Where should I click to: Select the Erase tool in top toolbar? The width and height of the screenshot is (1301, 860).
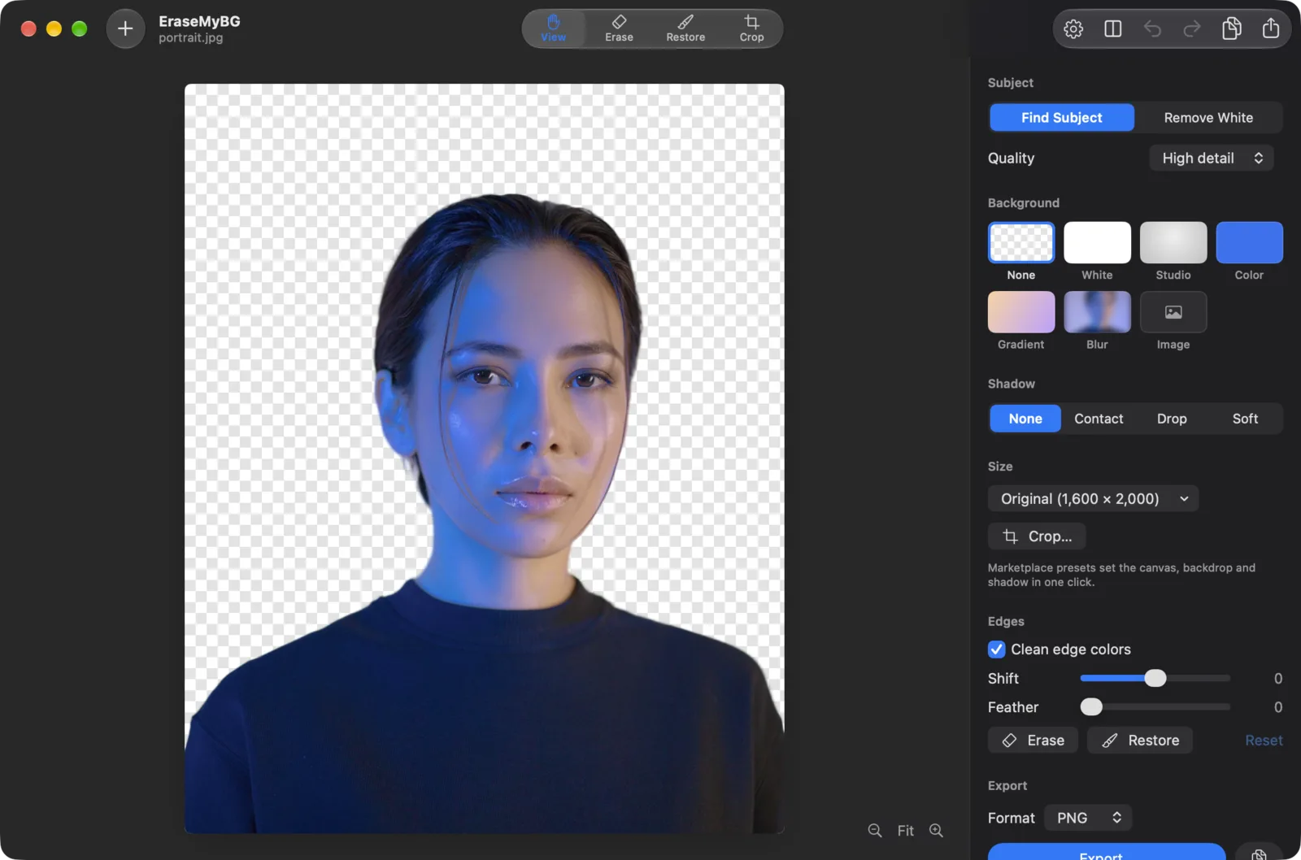[619, 28]
